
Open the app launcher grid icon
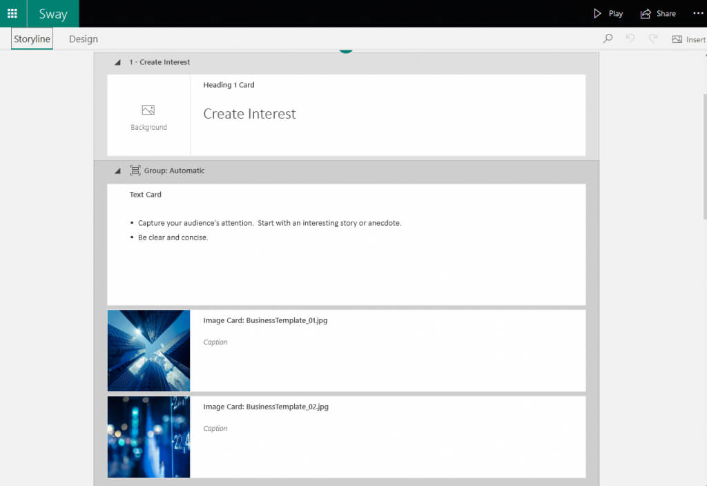click(x=12, y=13)
